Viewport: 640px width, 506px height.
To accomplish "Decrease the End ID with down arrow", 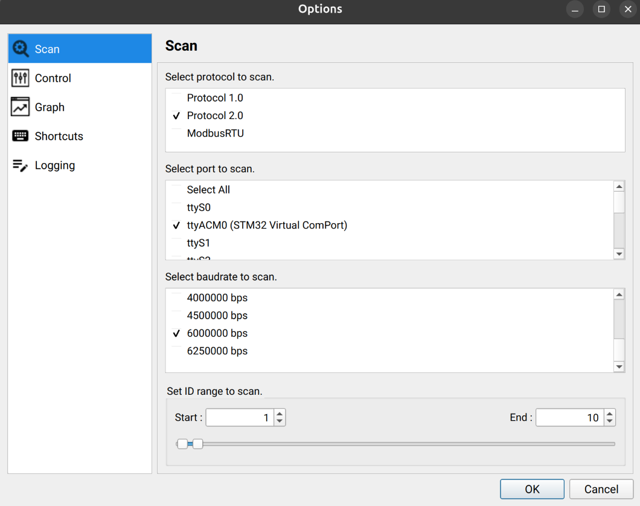I will pos(610,421).
